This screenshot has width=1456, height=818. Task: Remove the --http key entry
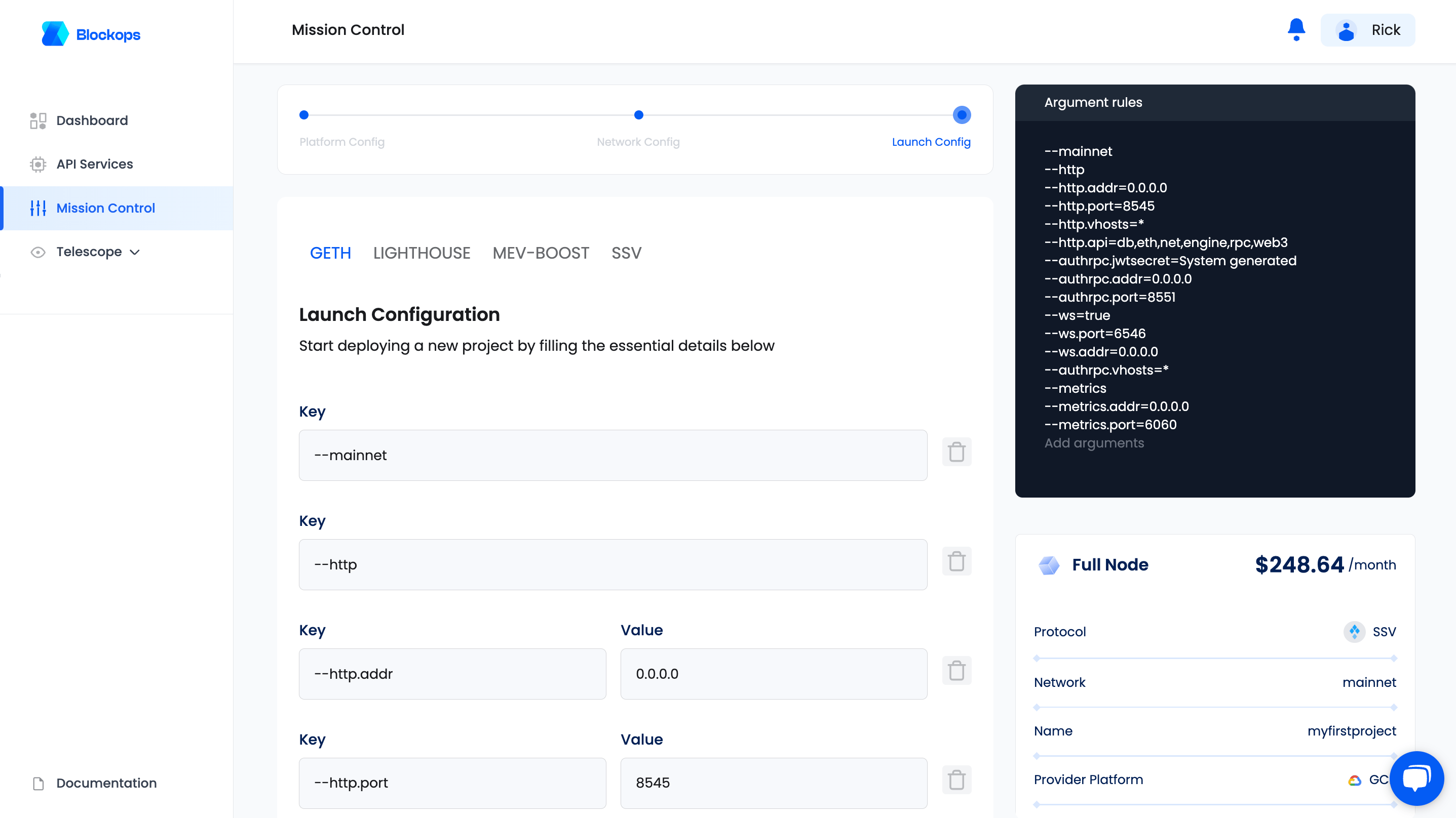(956, 561)
